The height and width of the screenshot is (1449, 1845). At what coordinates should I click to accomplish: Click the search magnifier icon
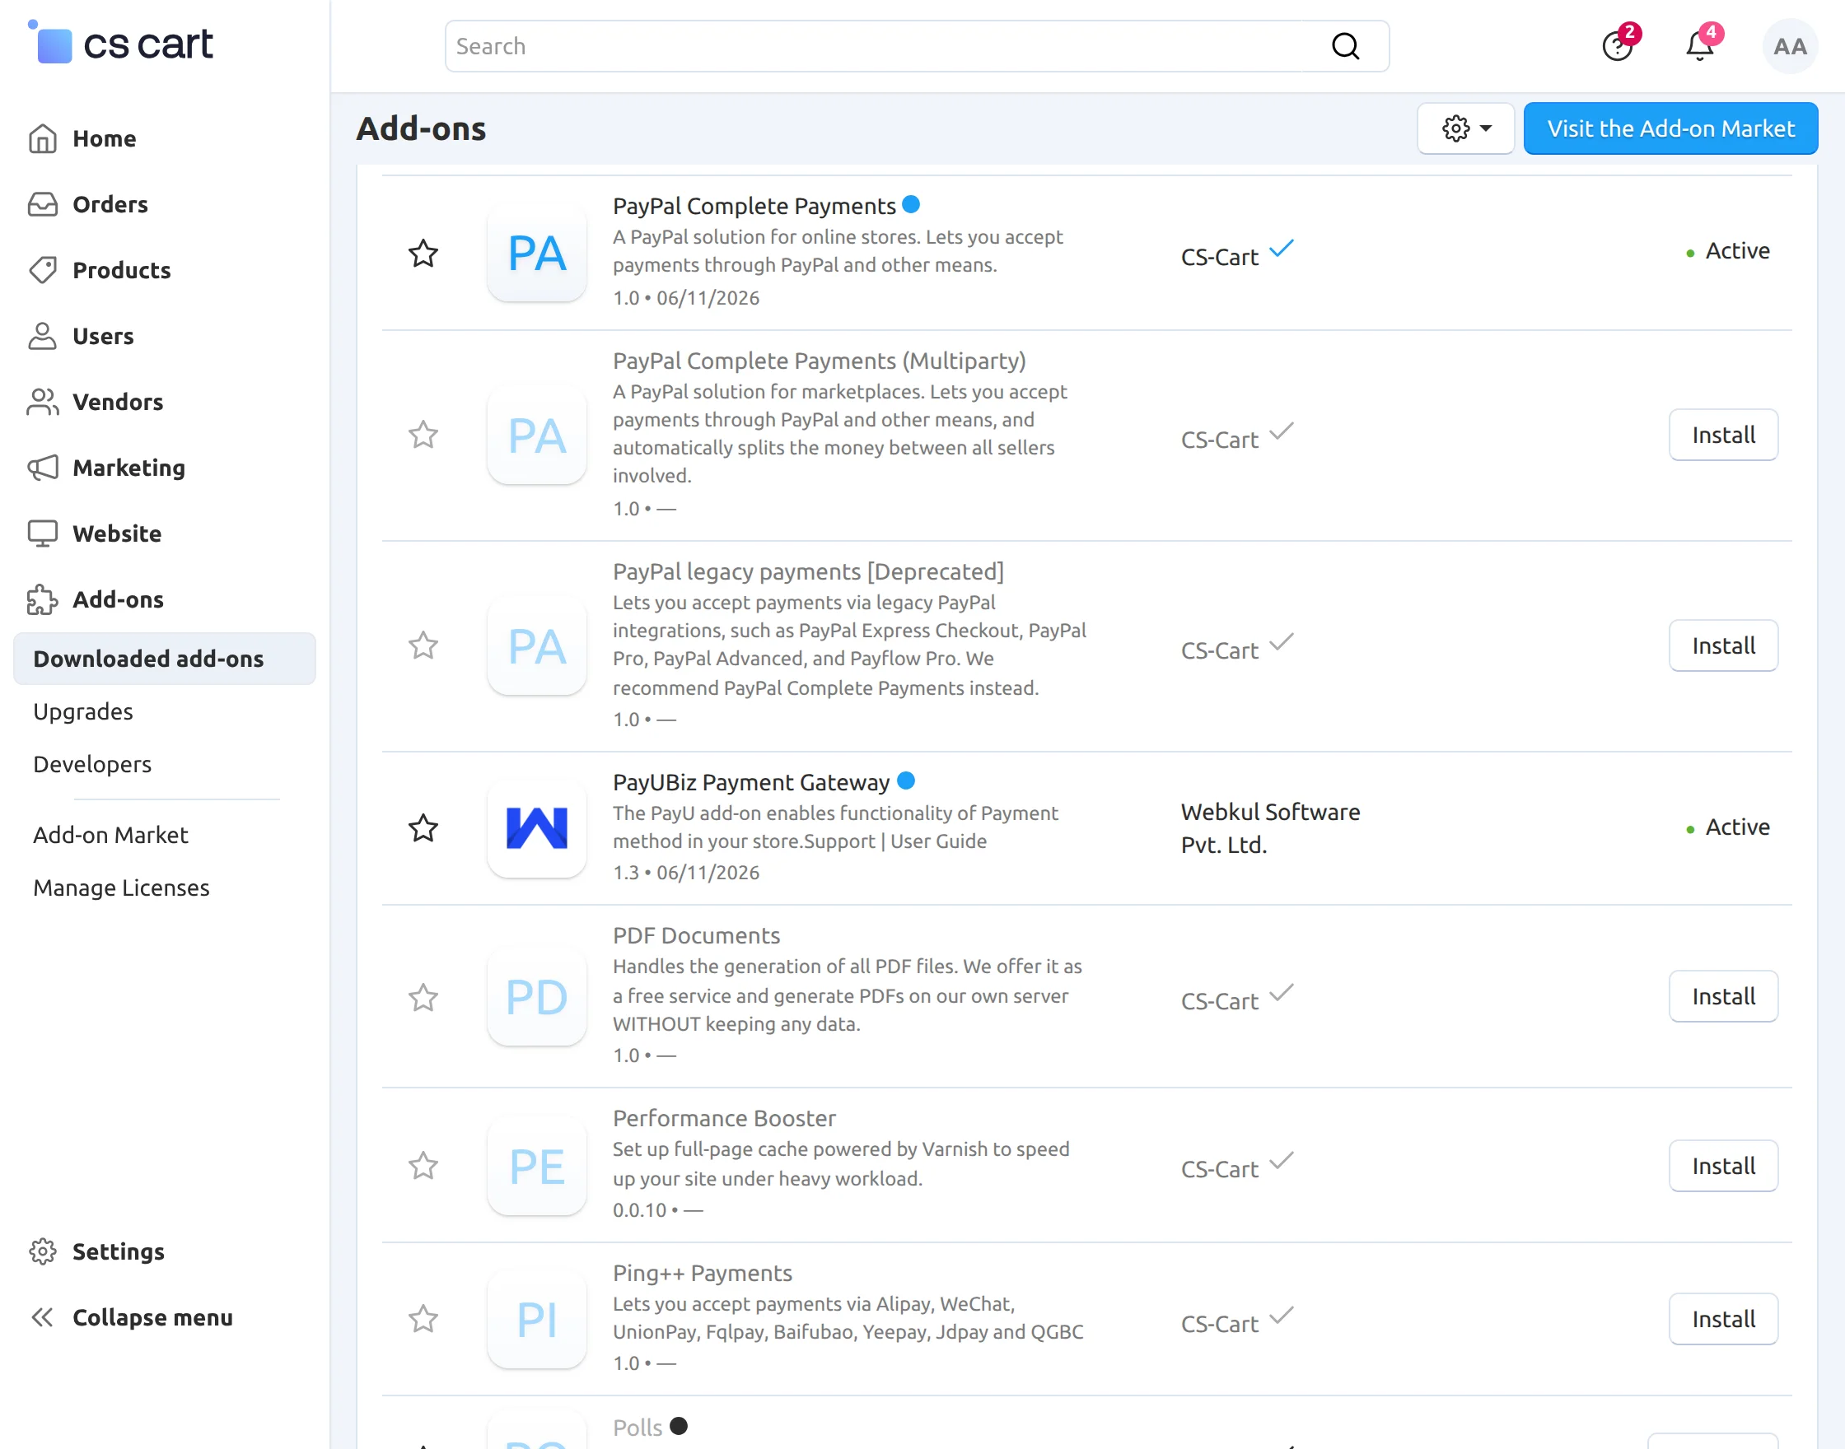pos(1345,46)
